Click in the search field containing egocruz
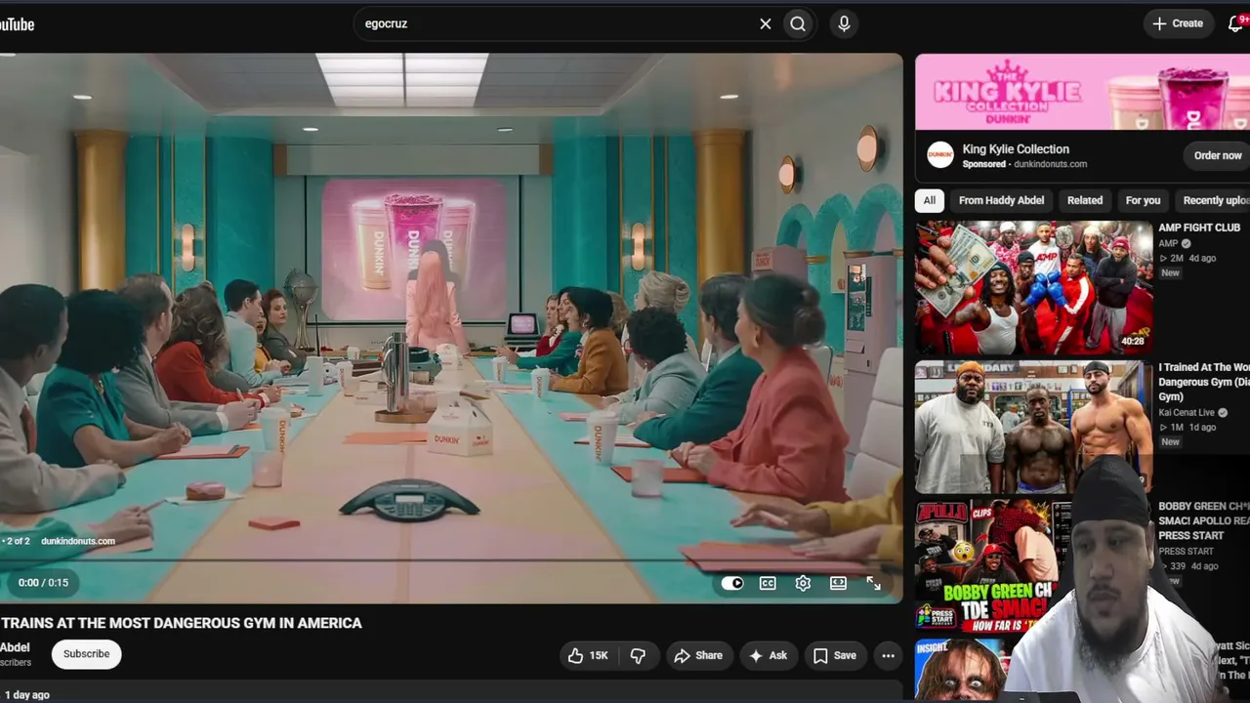This screenshot has width=1250, height=703. [557, 23]
